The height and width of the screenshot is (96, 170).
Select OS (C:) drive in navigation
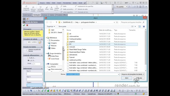pos(53,67)
